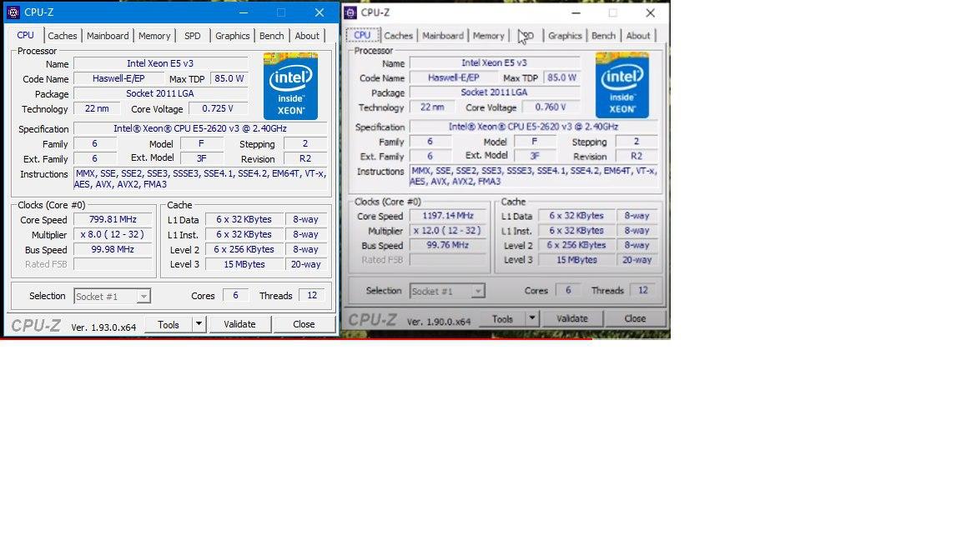Image resolution: width=961 pixels, height=540 pixels.
Task: Click Max TDP value 85.0 W in left window
Action: [229, 78]
